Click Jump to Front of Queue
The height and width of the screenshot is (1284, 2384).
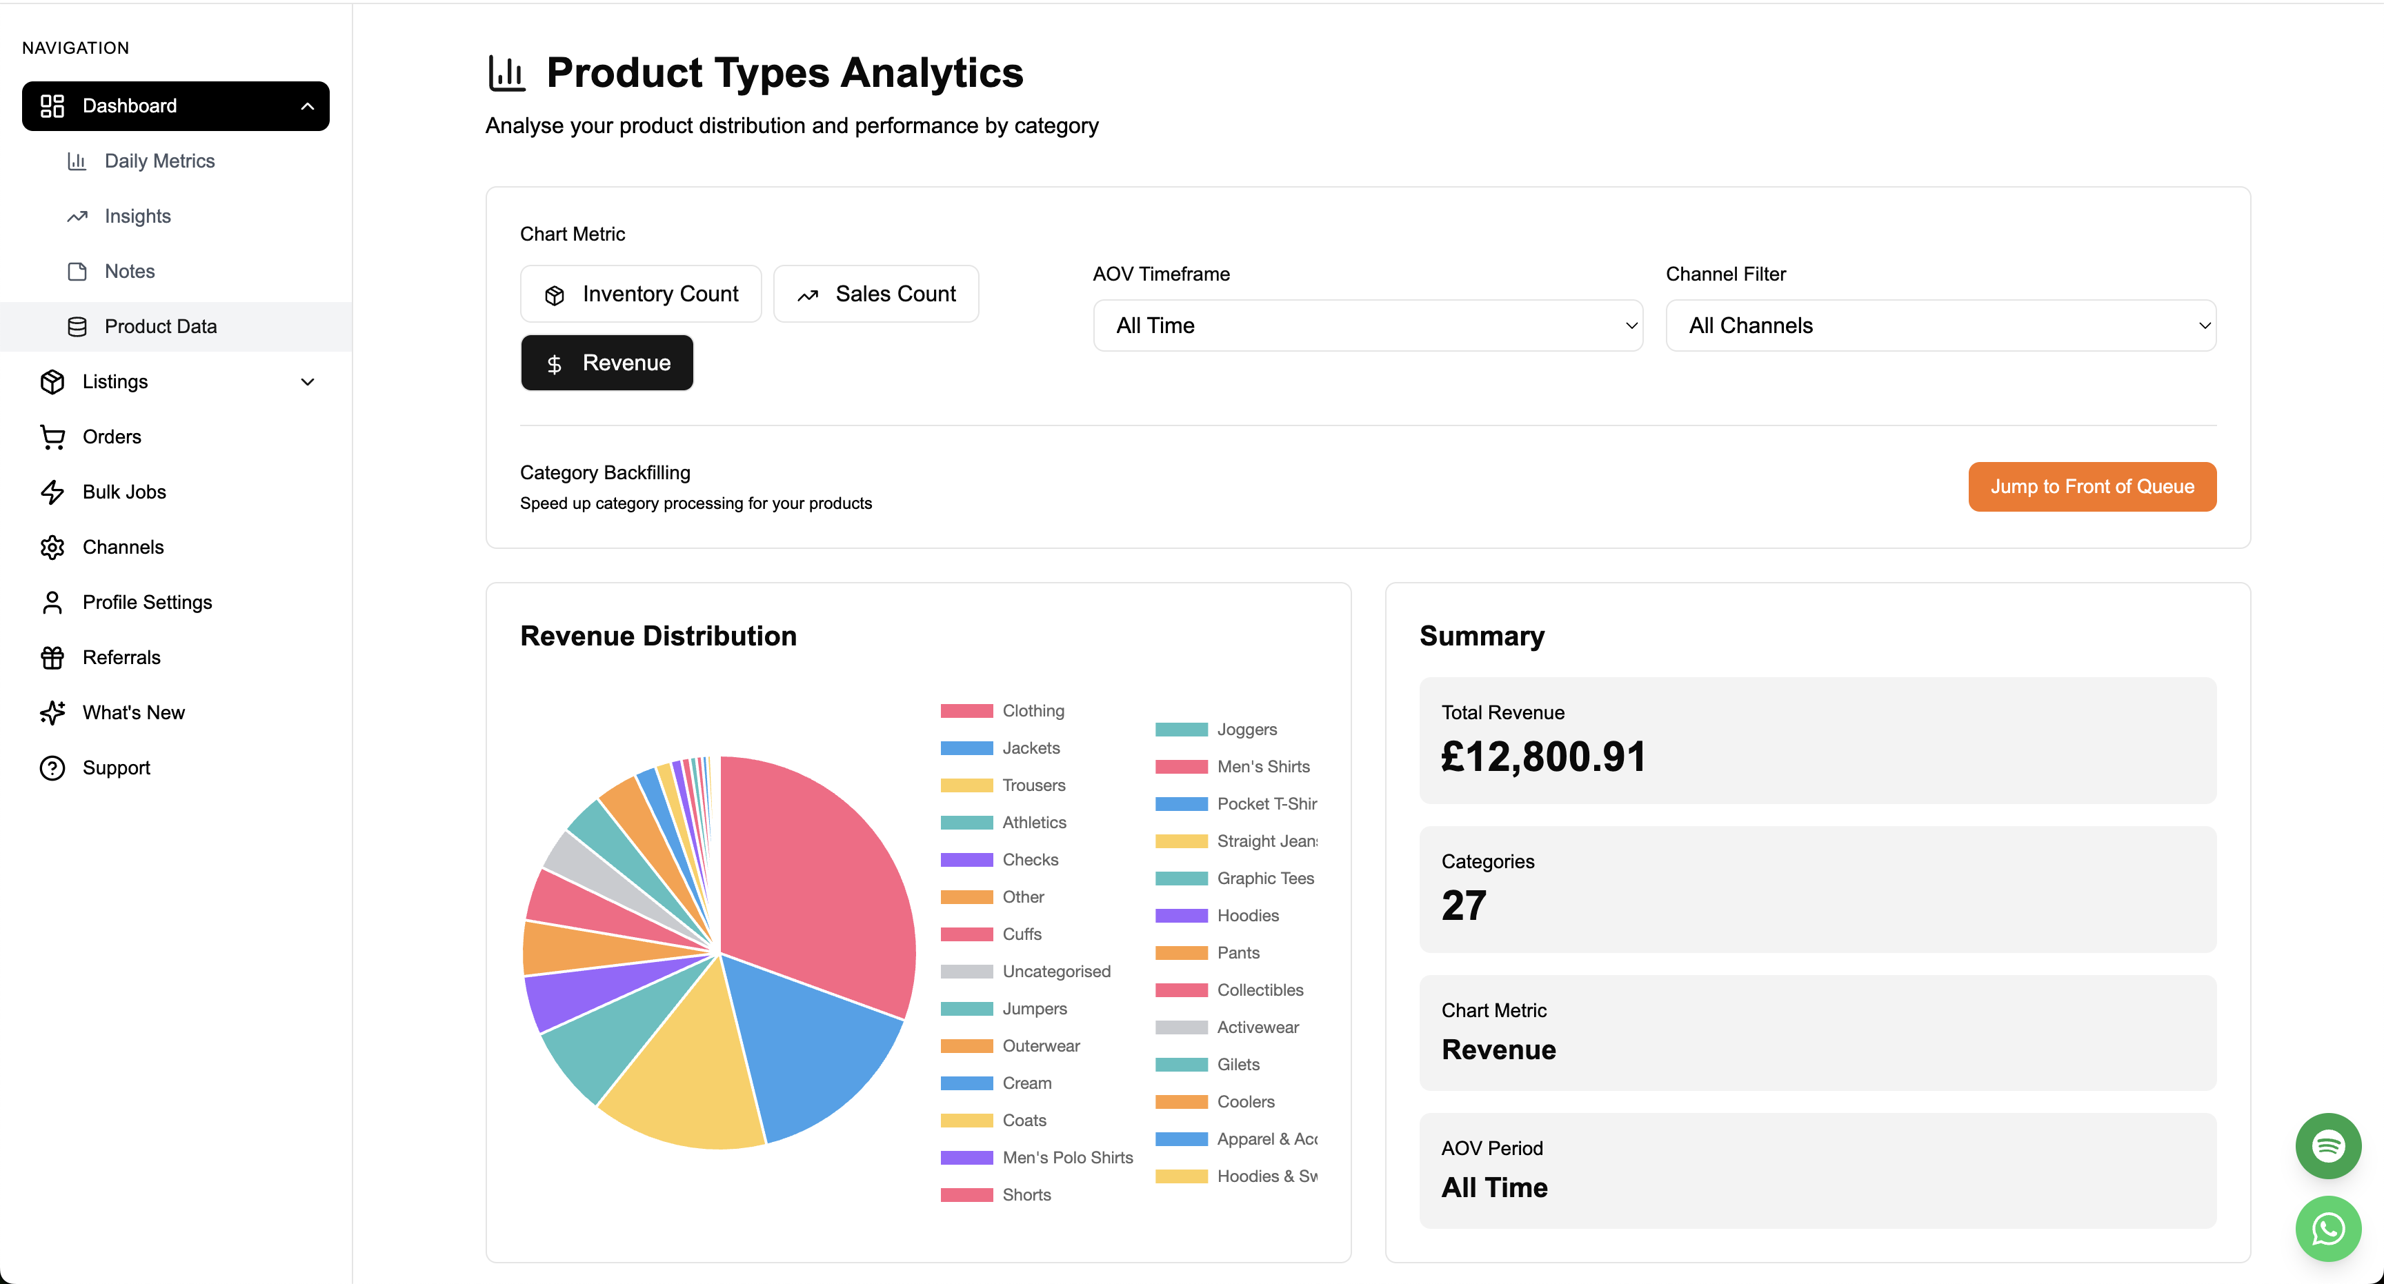click(2092, 487)
